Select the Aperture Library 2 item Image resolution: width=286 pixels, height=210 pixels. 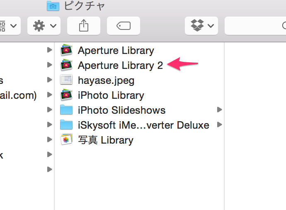tap(120, 66)
